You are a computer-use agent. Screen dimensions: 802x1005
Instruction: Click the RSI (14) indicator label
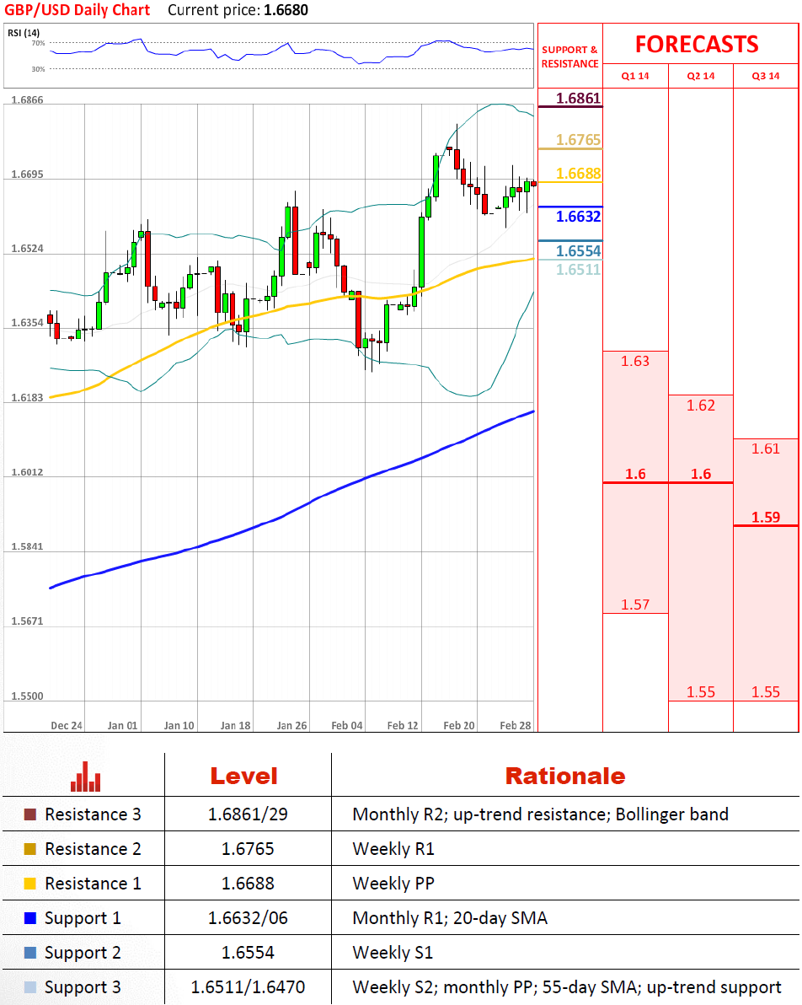coord(24,33)
